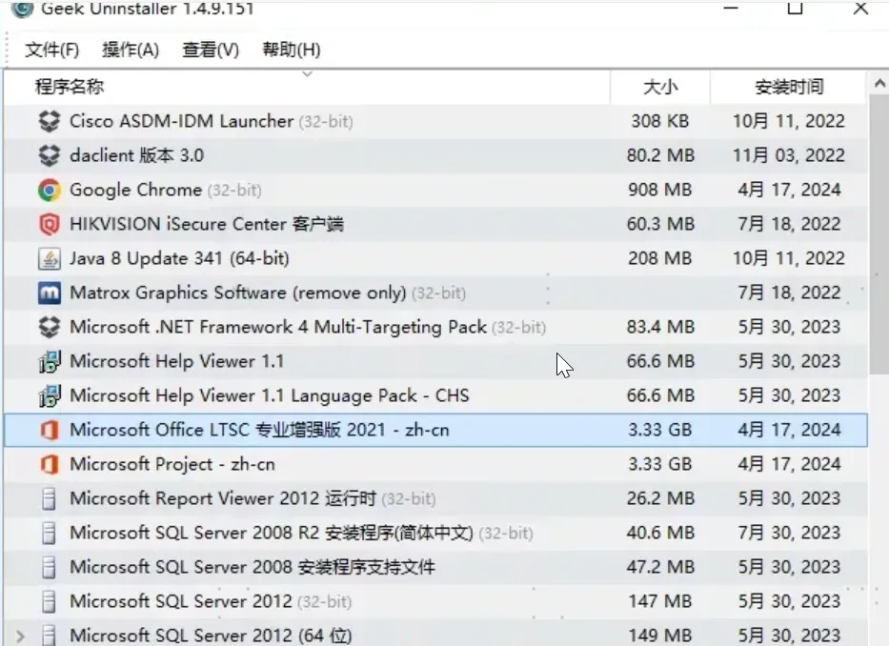Viewport: 889px width, 646px height.
Task: Select HIKVISION iSecure Center 客户端 entry
Action: click(x=435, y=225)
